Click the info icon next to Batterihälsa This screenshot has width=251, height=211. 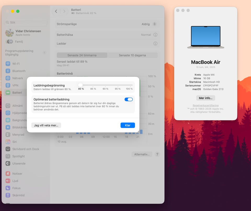[155, 35]
